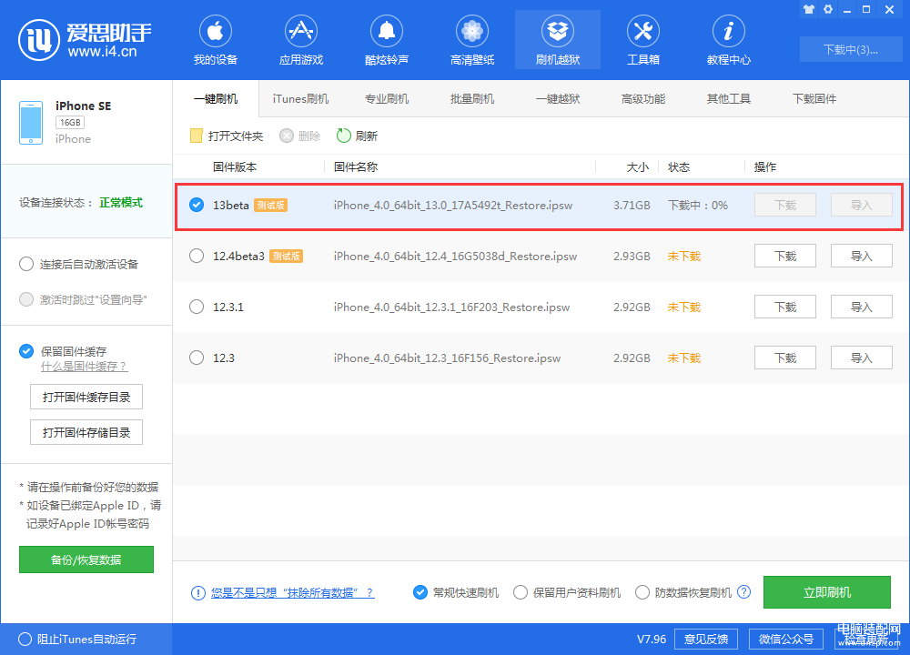Click 意见反馈 feedback button
This screenshot has width=910, height=655.
click(x=706, y=639)
